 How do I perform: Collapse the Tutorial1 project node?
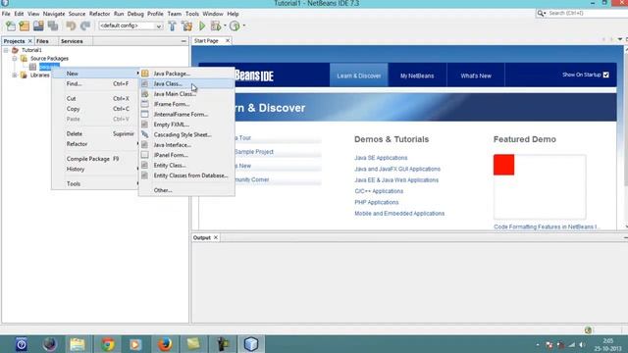[x=6, y=50]
